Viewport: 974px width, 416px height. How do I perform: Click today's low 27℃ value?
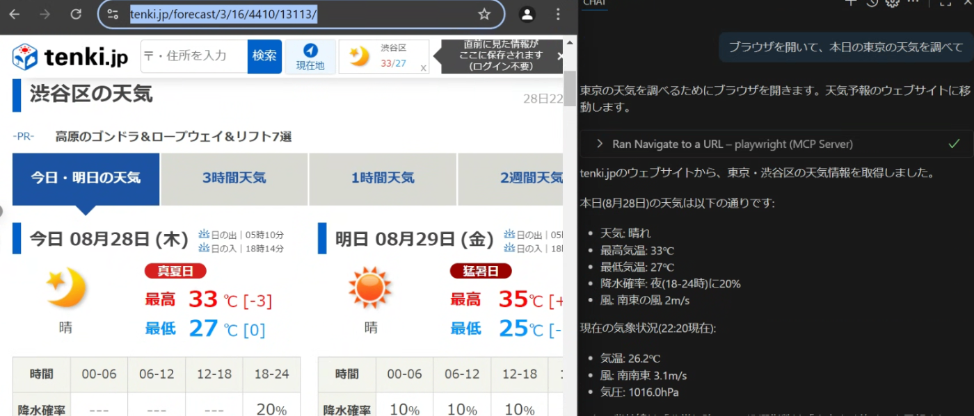213,328
